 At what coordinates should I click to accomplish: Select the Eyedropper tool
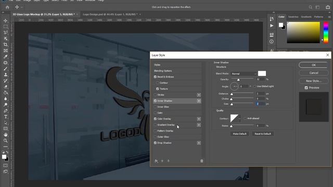pos(6,57)
